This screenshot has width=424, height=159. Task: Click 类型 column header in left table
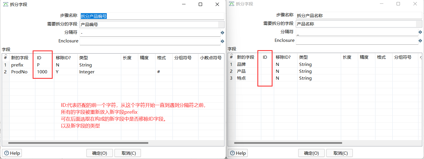[x=99, y=58]
